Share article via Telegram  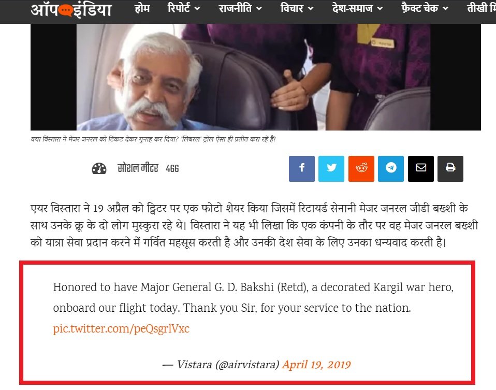[391, 169]
